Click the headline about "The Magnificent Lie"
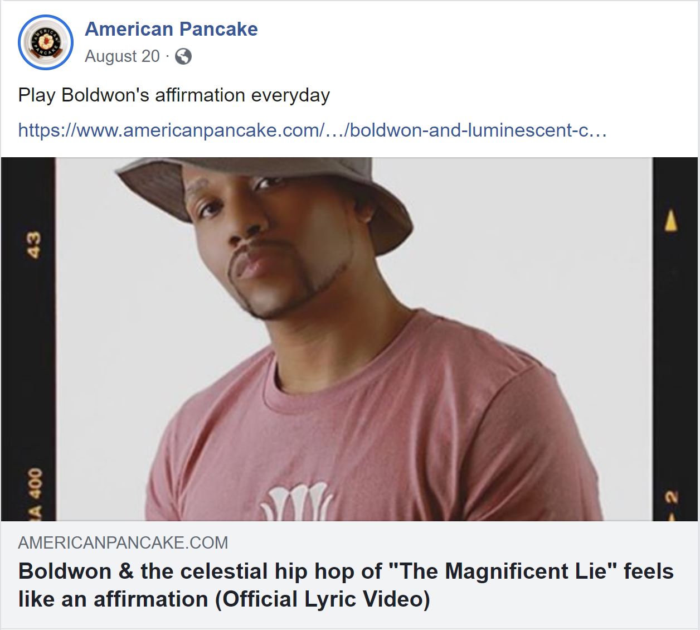Image resolution: width=700 pixels, height=630 pixels. [334, 570]
